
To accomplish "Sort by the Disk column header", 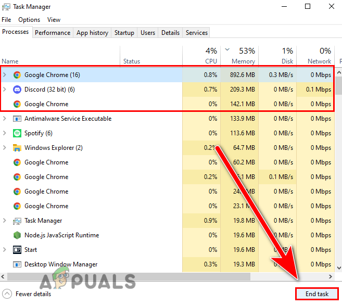I will (x=277, y=56).
